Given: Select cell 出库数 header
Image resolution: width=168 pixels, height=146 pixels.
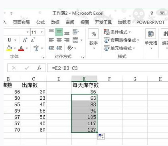Looking at the screenshot, I should (34, 85).
